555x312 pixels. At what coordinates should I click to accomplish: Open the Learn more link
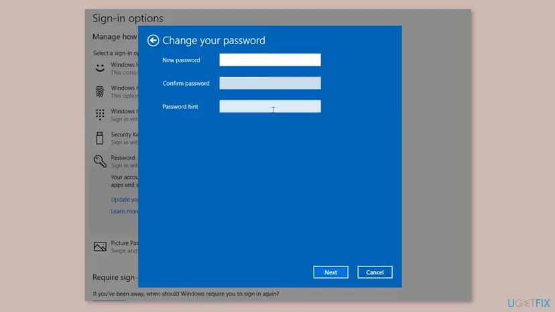click(x=124, y=211)
